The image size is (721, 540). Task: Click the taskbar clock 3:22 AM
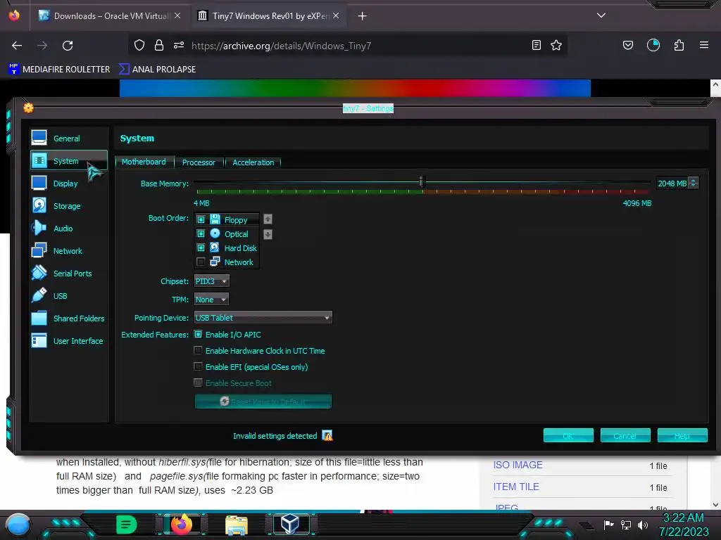click(683, 517)
